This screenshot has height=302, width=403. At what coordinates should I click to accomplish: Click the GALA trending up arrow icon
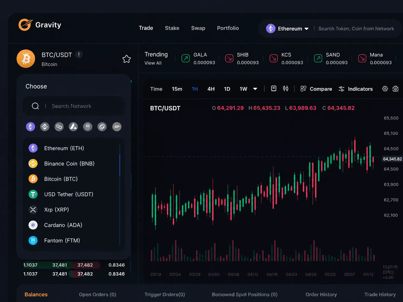tap(186, 58)
